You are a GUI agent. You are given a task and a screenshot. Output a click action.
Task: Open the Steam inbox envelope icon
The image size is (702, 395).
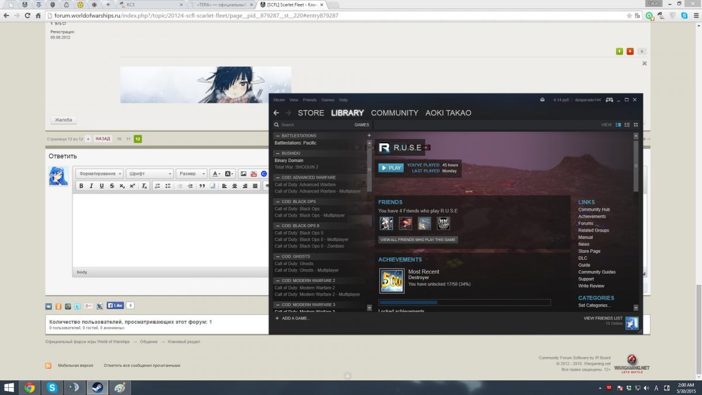point(542,99)
